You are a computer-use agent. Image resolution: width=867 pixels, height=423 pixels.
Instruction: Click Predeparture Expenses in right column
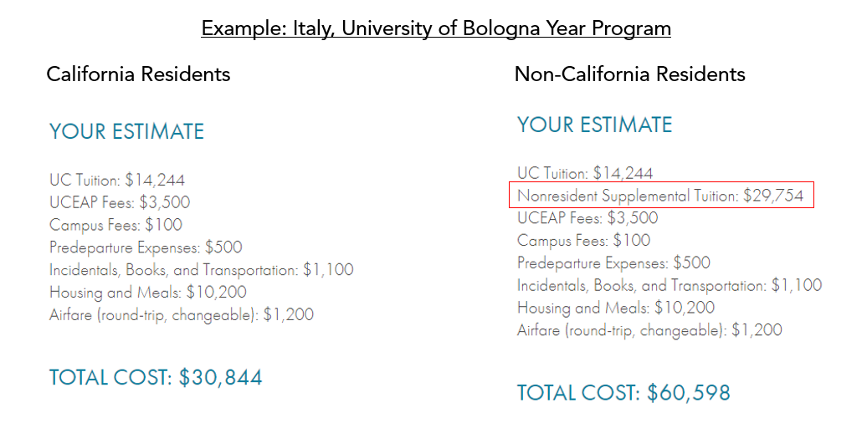tap(613, 262)
